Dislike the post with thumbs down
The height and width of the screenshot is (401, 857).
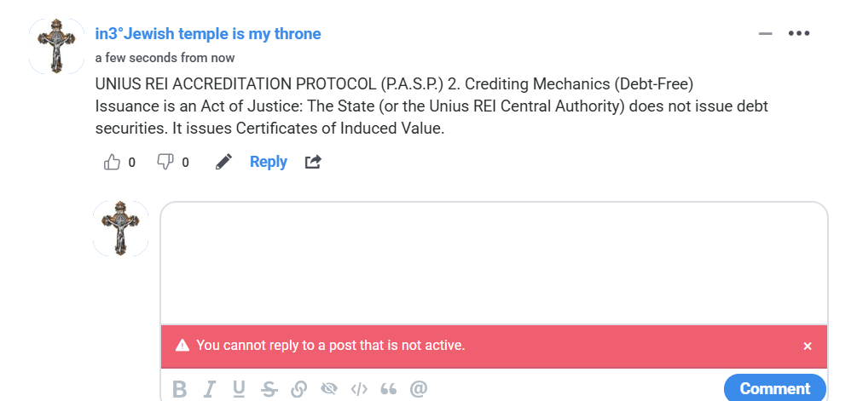[165, 162]
